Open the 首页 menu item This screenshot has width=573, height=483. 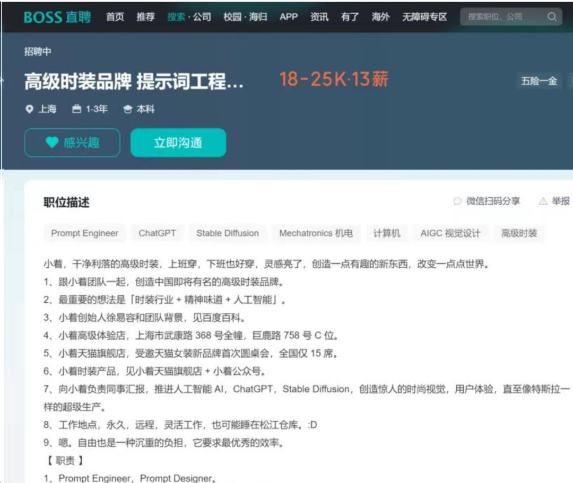click(x=115, y=16)
